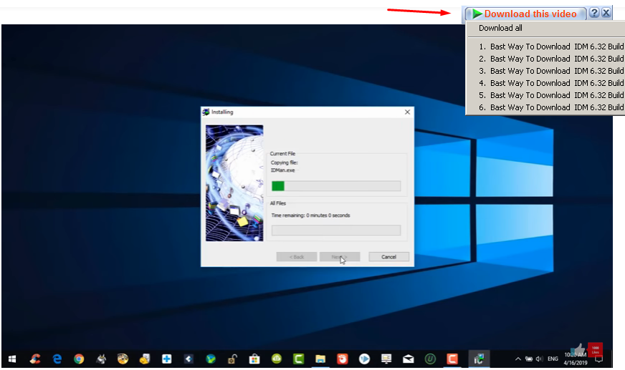Open the Action Center notifications icon
Screen dimensions: 625x370
point(598,359)
